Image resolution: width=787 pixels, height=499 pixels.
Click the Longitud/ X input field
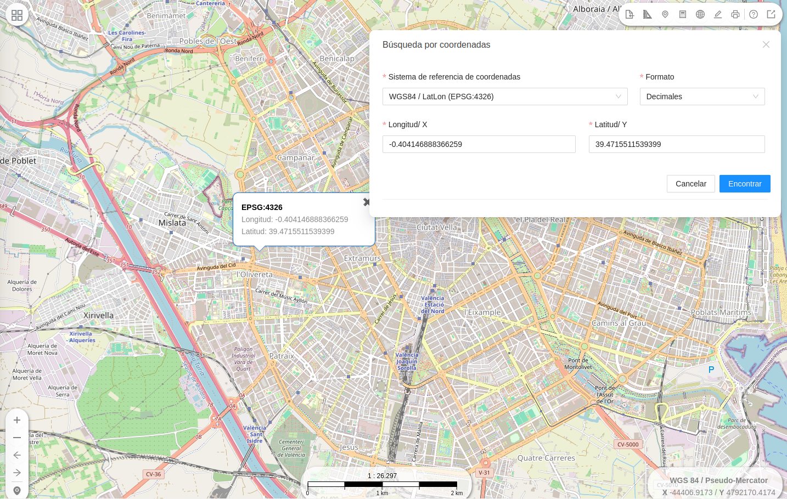pos(479,144)
